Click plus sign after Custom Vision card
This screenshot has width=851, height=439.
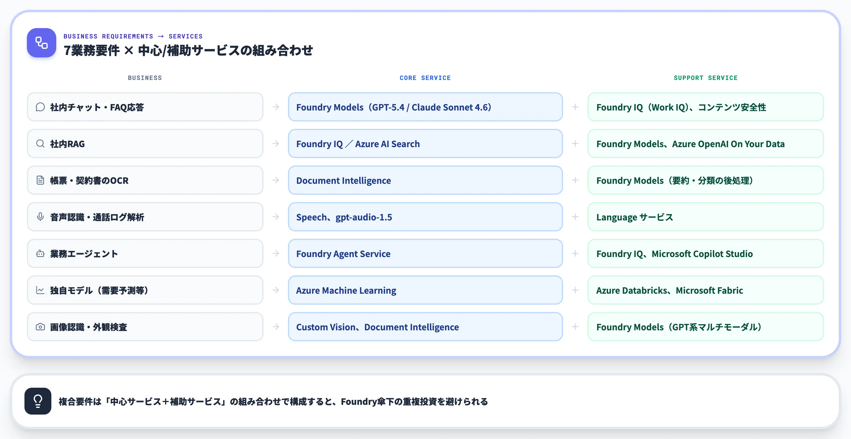coord(575,327)
